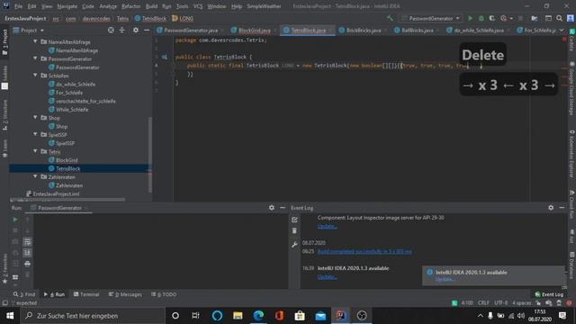Collapse all nodes in the Project panel
This screenshot has width=576, height=324.
click(x=122, y=30)
